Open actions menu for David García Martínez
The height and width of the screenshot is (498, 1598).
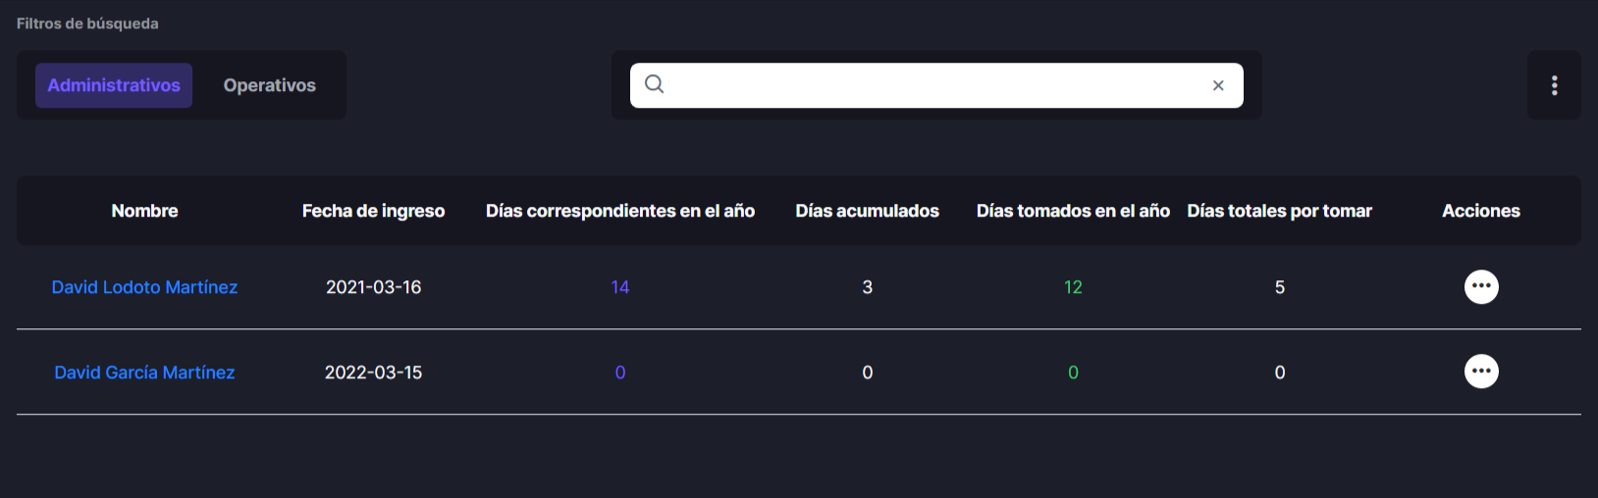(x=1480, y=372)
